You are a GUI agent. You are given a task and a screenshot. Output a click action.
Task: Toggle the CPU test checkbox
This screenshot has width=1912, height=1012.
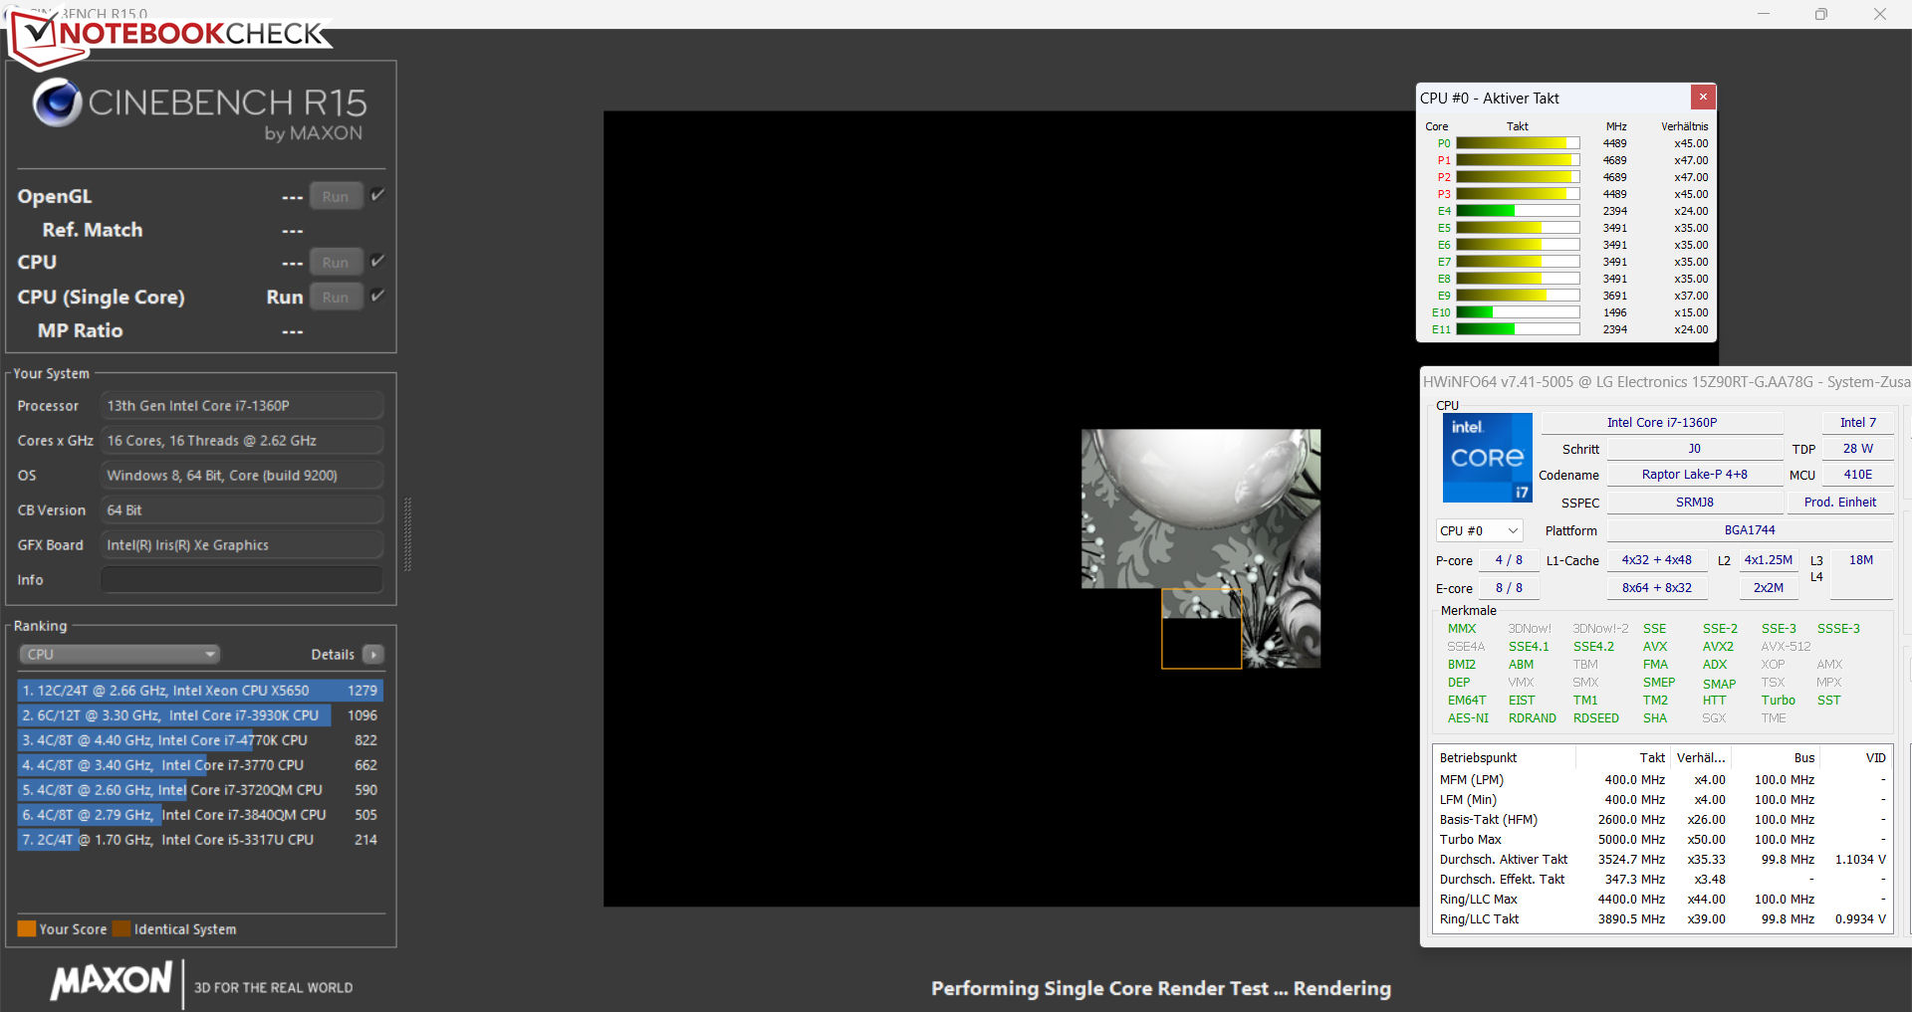(x=377, y=261)
